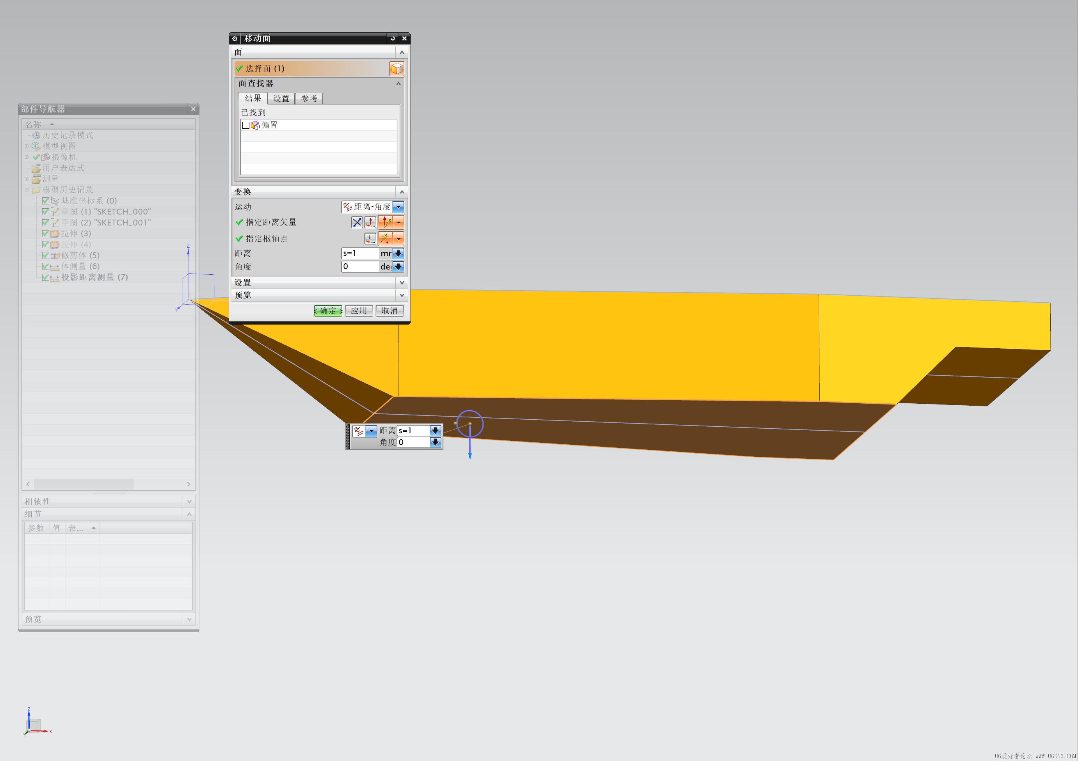Click the motion type icon in on-screen input box
This screenshot has width=1078, height=761.
click(x=359, y=431)
